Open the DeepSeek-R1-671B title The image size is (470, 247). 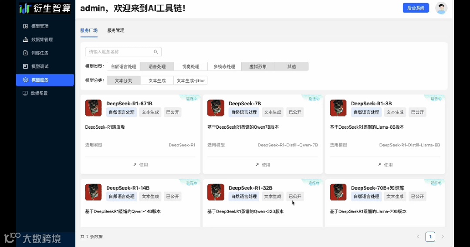pyautogui.click(x=129, y=103)
